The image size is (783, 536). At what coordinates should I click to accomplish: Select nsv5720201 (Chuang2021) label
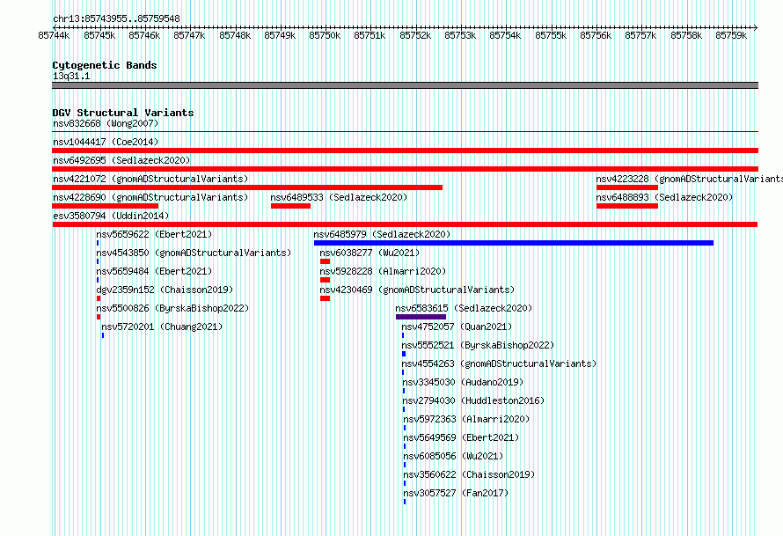pos(162,327)
